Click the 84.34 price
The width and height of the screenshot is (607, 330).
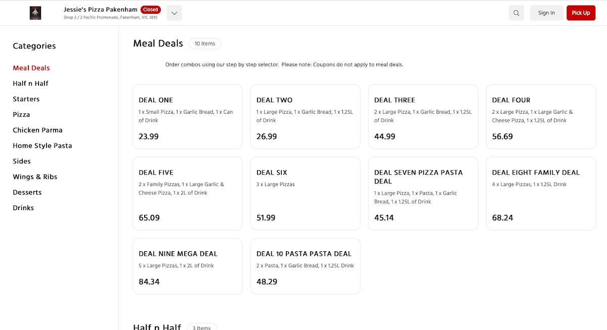149,281
